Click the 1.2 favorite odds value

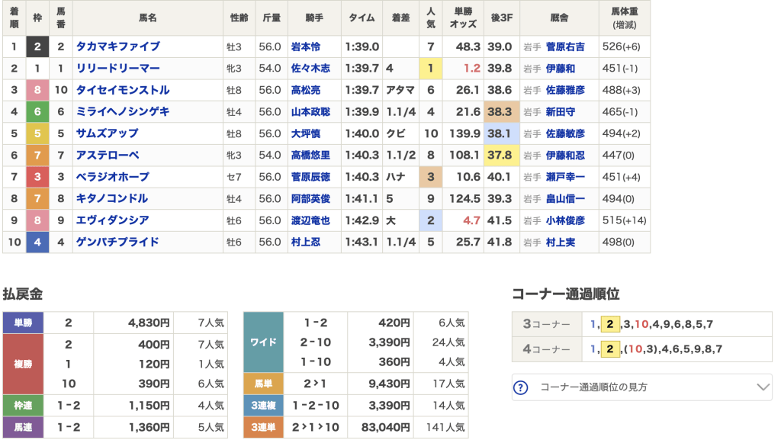coord(471,68)
